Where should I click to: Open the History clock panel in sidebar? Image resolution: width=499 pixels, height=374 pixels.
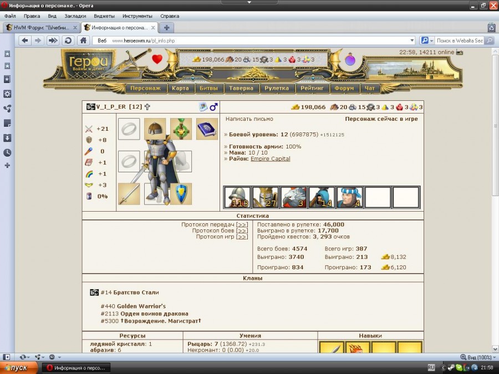[x=7, y=153]
